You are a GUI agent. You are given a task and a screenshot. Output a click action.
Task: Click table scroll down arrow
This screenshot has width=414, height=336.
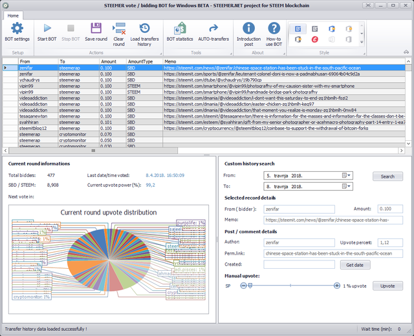click(408, 144)
